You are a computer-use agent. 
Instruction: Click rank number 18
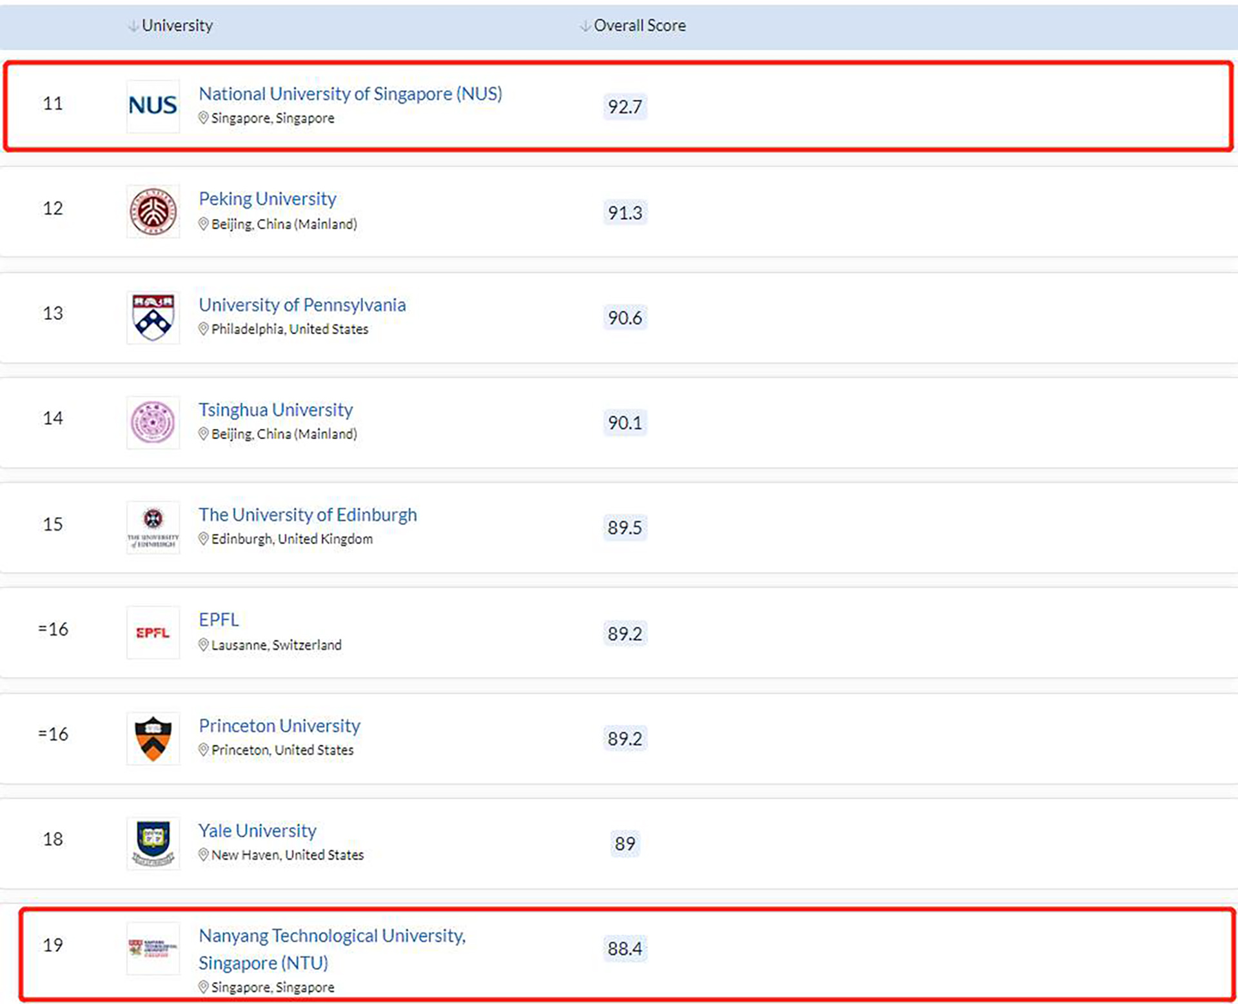coord(53,840)
